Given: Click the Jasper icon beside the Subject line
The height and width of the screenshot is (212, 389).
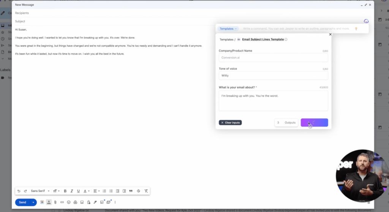Looking at the screenshot, I should 366,21.
